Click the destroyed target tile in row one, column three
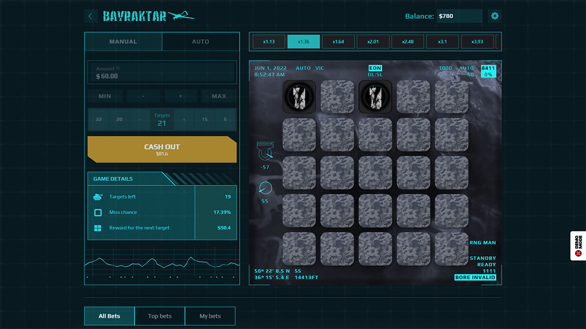Image resolution: width=586 pixels, height=329 pixels. click(x=375, y=97)
